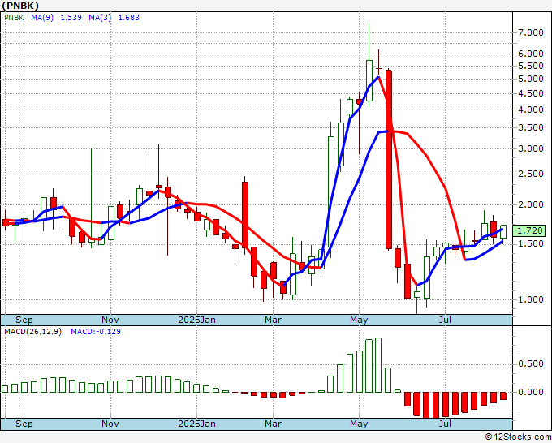This screenshot has width=552, height=443.
Task: Click May on the MACD panel time axis
Action: (359, 424)
